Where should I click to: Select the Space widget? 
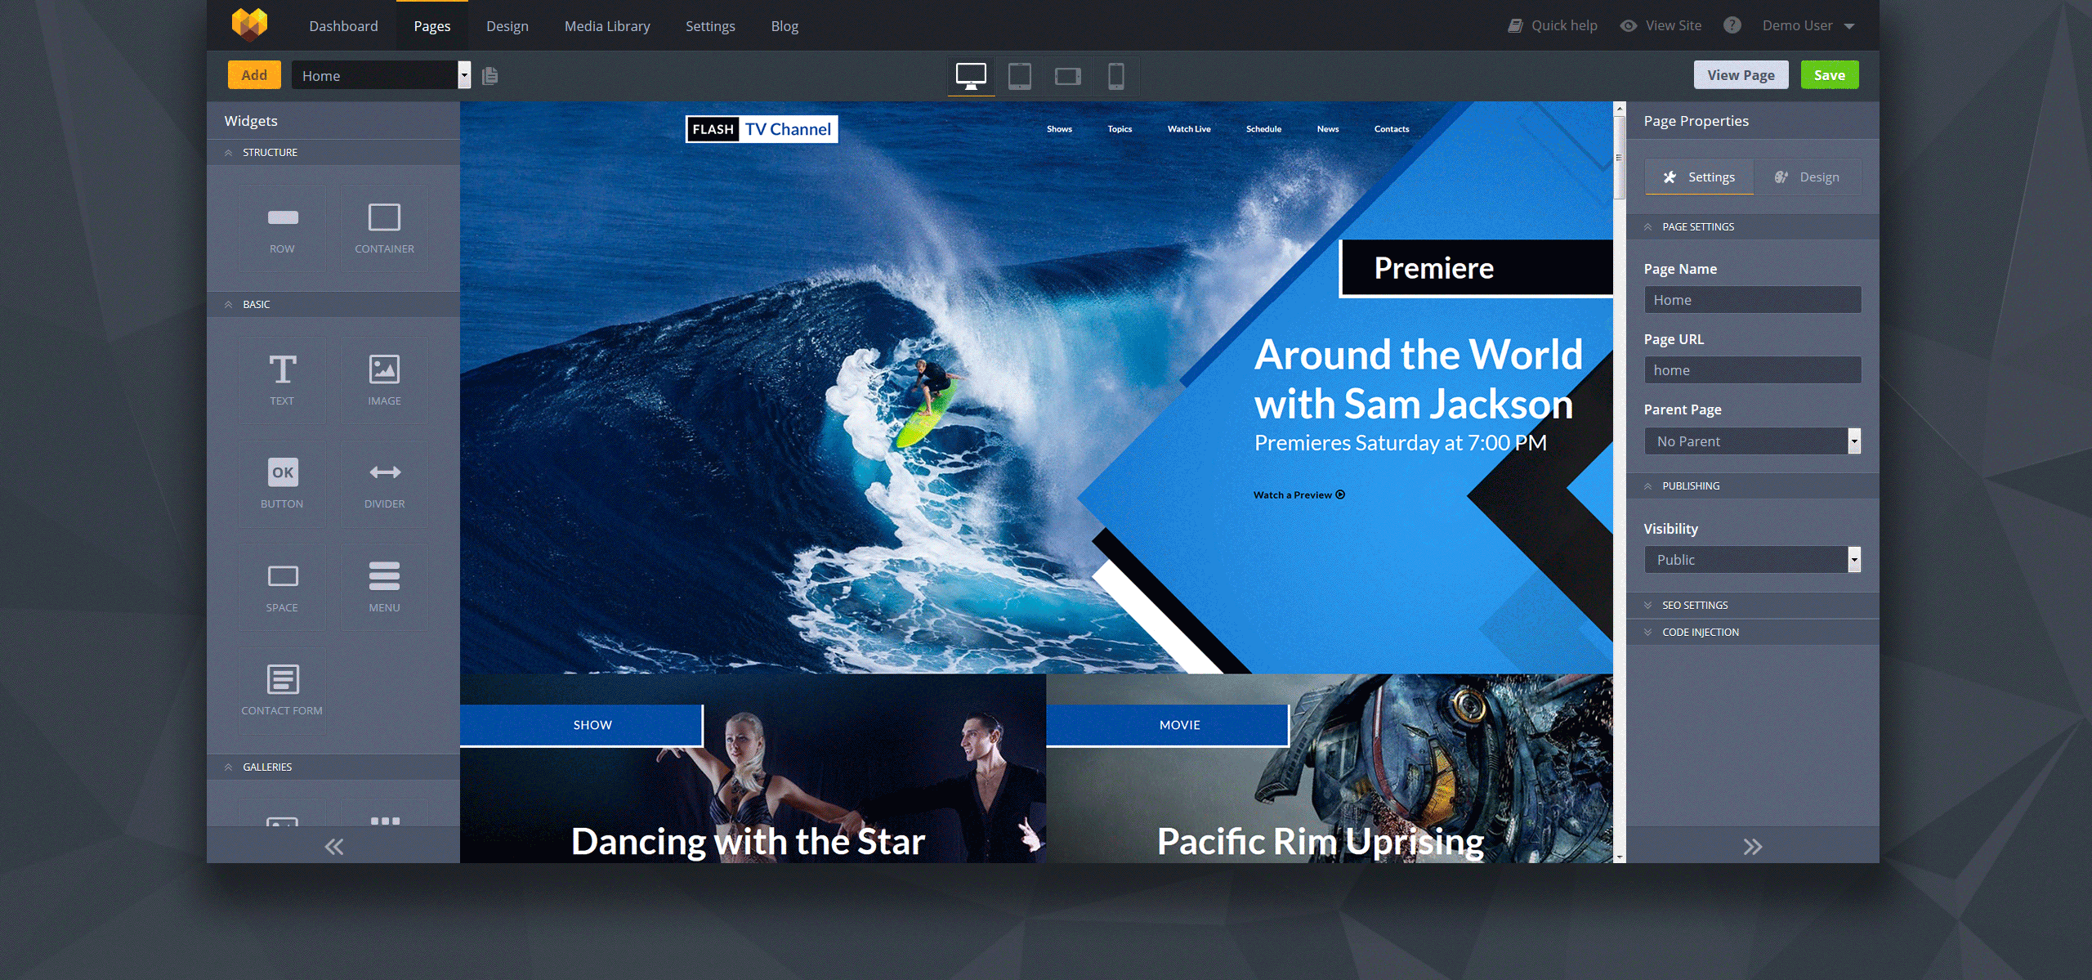282,587
